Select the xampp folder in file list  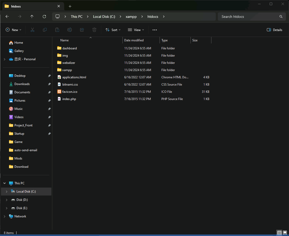pyautogui.click(x=67, y=70)
